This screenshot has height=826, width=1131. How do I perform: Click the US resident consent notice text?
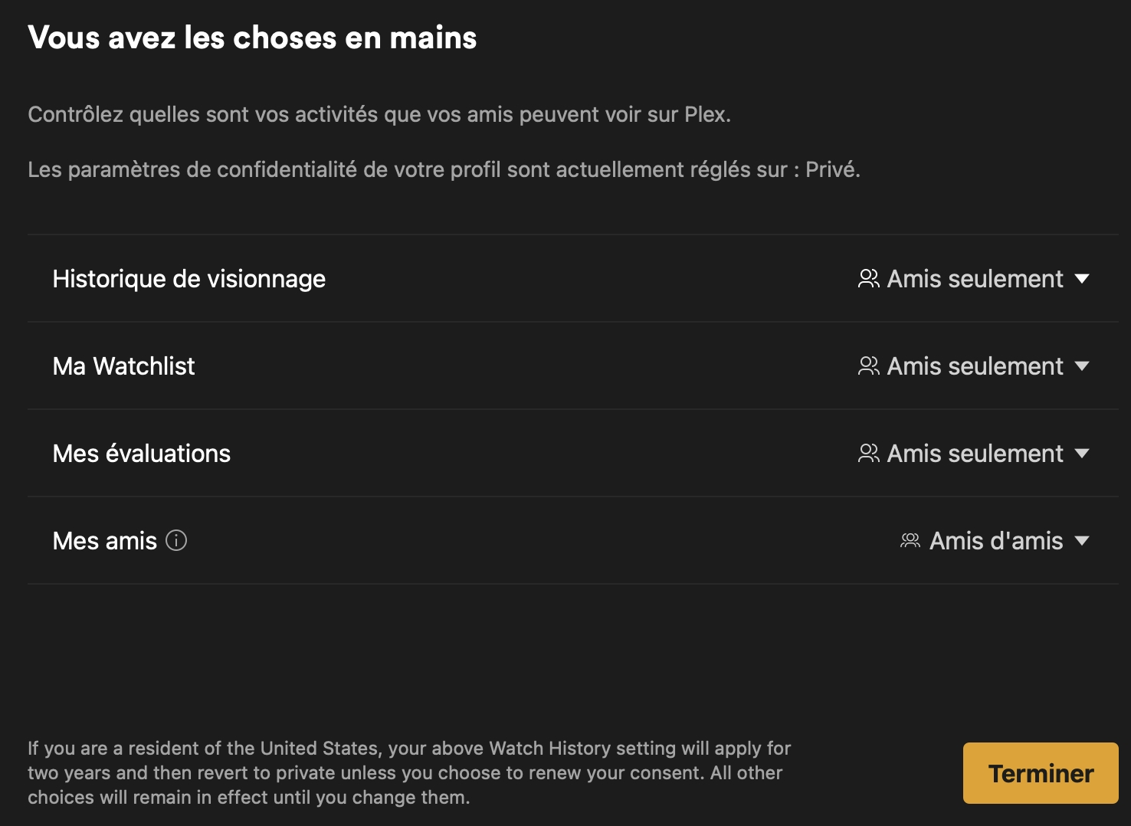tap(409, 772)
